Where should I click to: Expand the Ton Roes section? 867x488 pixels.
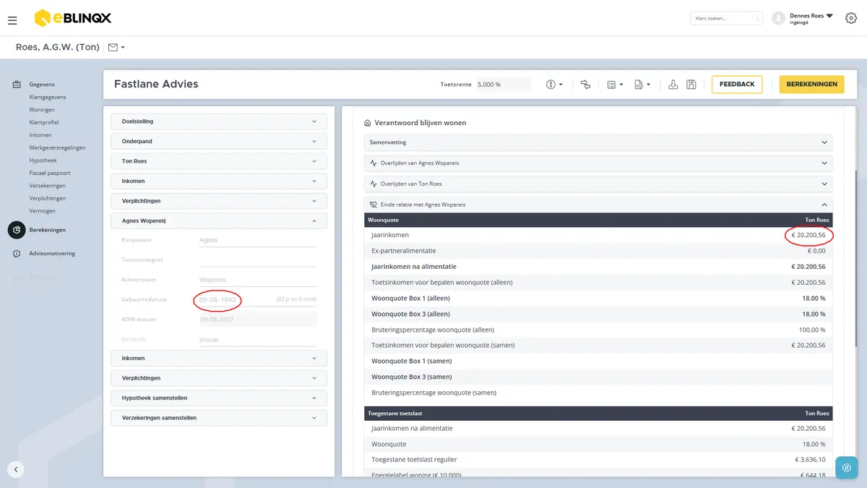click(x=219, y=161)
